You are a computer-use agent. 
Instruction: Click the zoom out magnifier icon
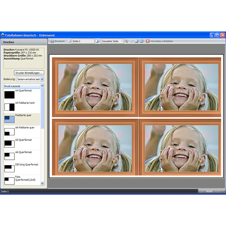(x=131, y=41)
